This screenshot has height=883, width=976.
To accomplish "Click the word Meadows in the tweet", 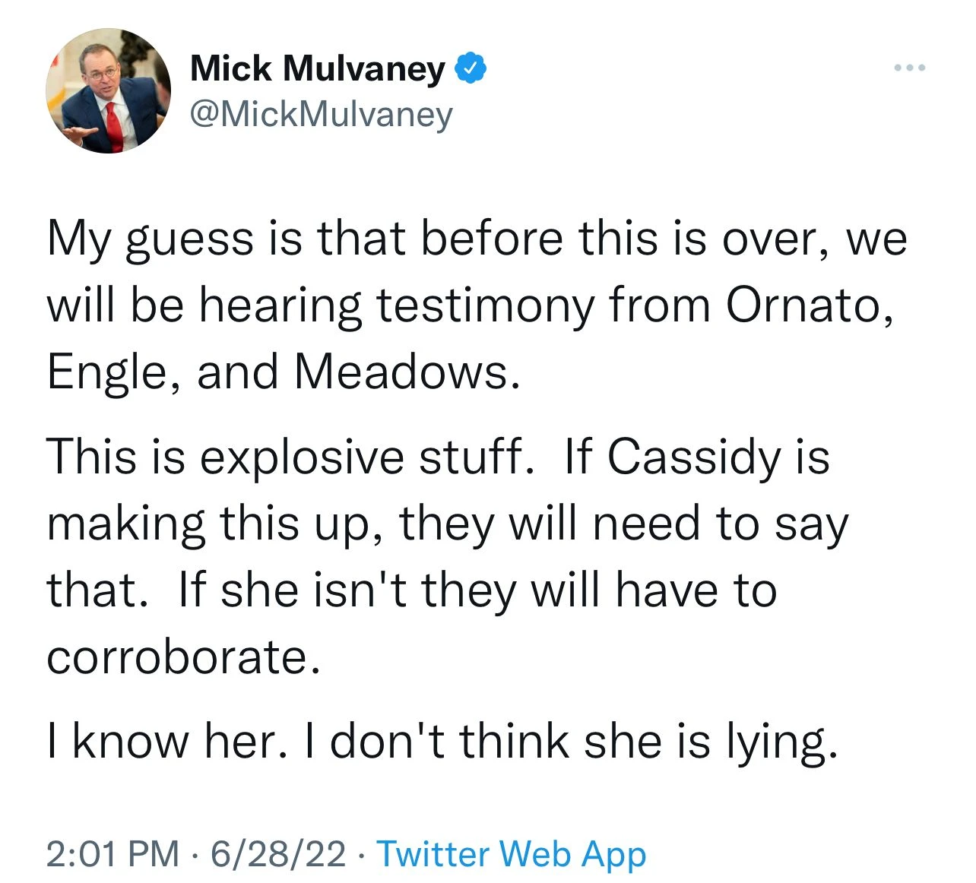I will [x=407, y=372].
